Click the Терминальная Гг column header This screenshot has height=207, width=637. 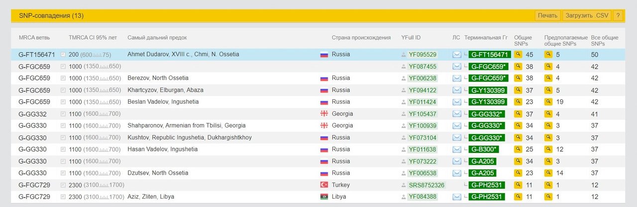pos(486,38)
